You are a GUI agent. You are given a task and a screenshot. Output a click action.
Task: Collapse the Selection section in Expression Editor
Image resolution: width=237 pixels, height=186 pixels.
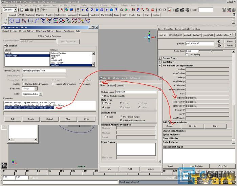point(5,46)
